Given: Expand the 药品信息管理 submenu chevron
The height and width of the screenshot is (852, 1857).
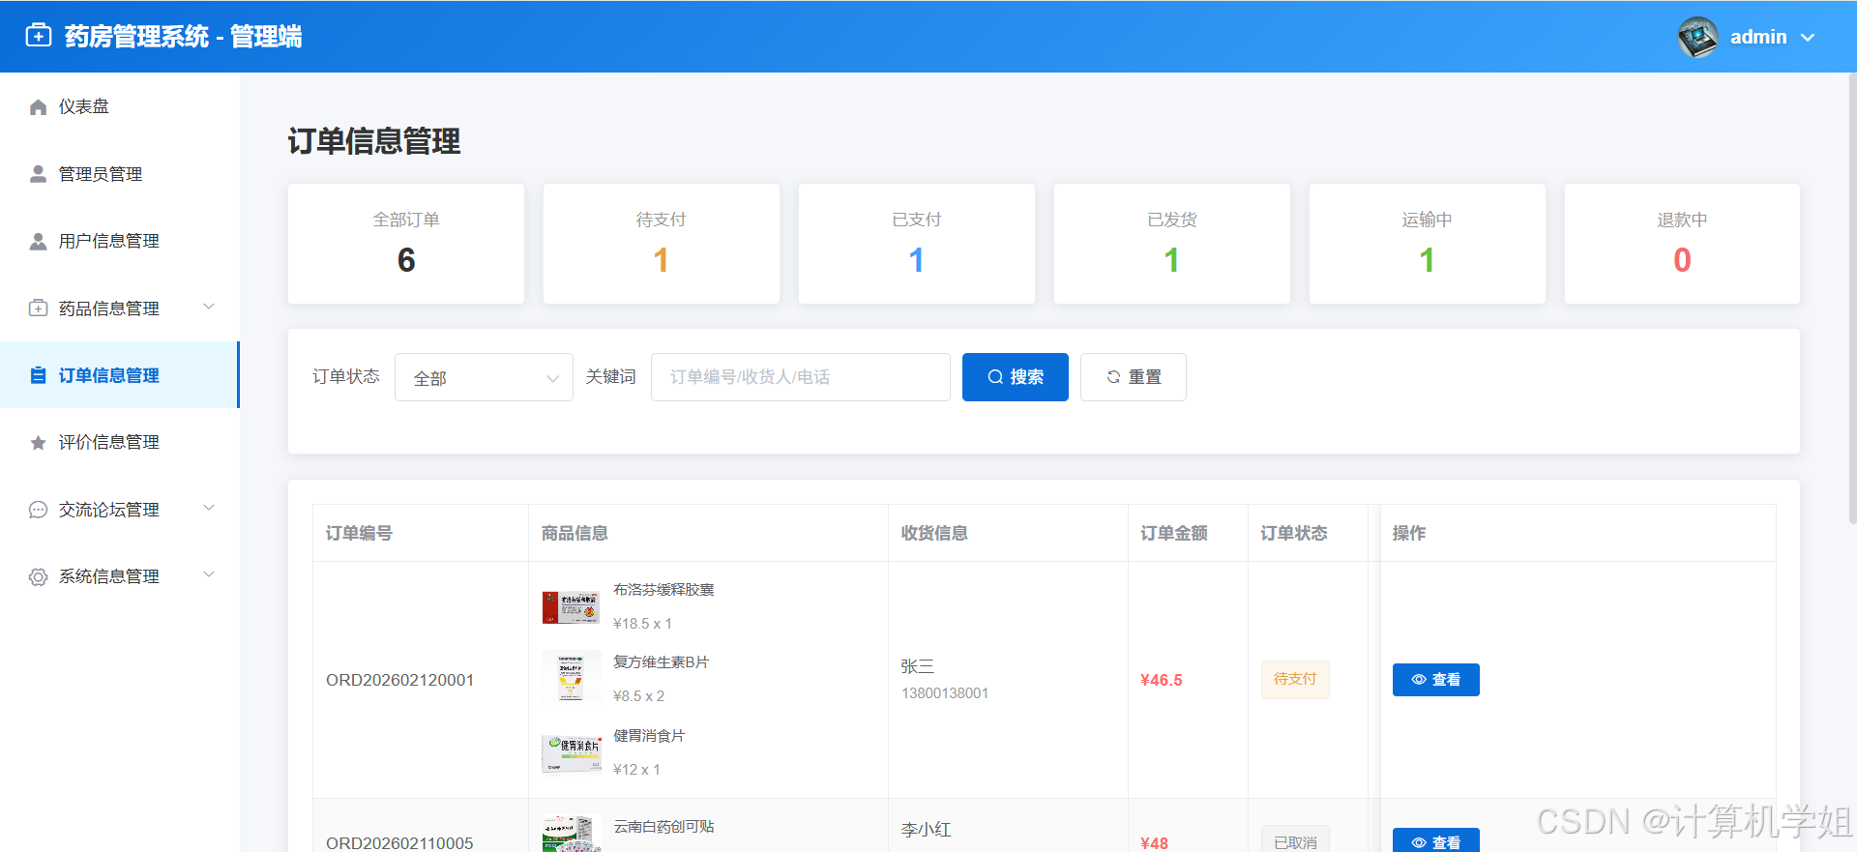Looking at the screenshot, I should (x=208, y=307).
